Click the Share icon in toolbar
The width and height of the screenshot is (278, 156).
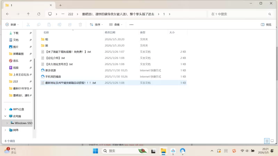pyautogui.click(x=70, y=25)
